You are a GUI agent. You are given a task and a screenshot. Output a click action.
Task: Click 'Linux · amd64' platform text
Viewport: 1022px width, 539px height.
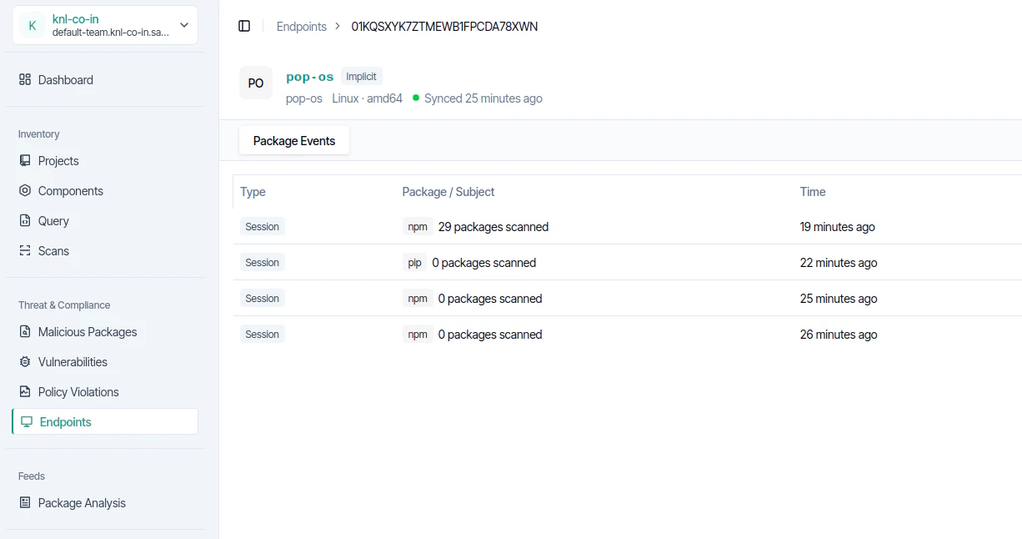pyautogui.click(x=368, y=98)
